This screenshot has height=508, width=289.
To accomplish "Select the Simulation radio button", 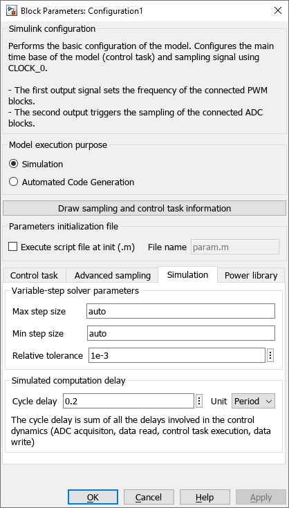I will coord(14,164).
